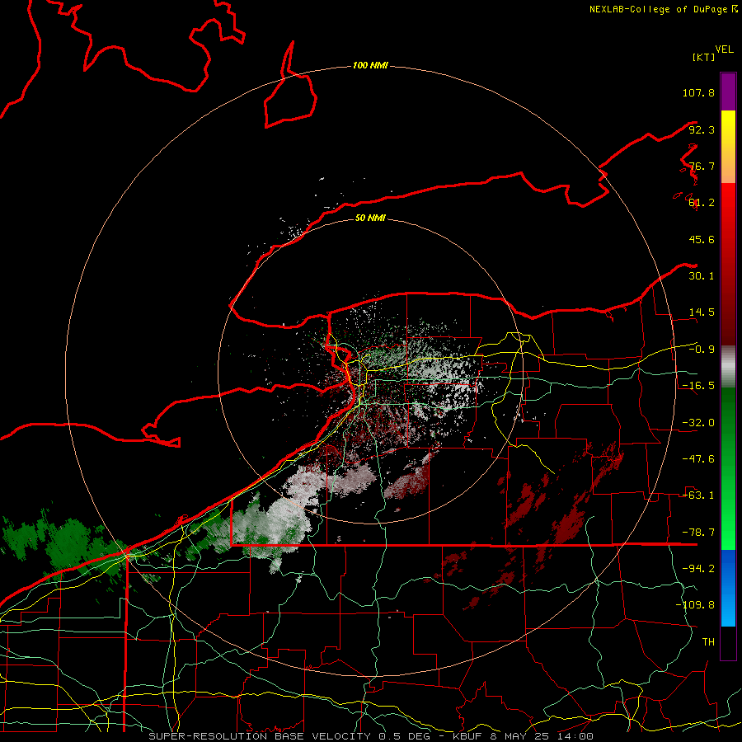Select the -109.8 velocity scale value

coord(695,605)
